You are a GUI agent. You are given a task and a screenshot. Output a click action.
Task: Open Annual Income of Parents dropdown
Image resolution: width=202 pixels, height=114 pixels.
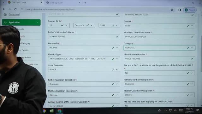point(84,105)
